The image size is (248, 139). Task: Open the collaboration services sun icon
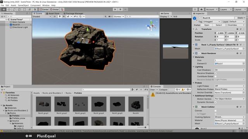(x=195, y=9)
